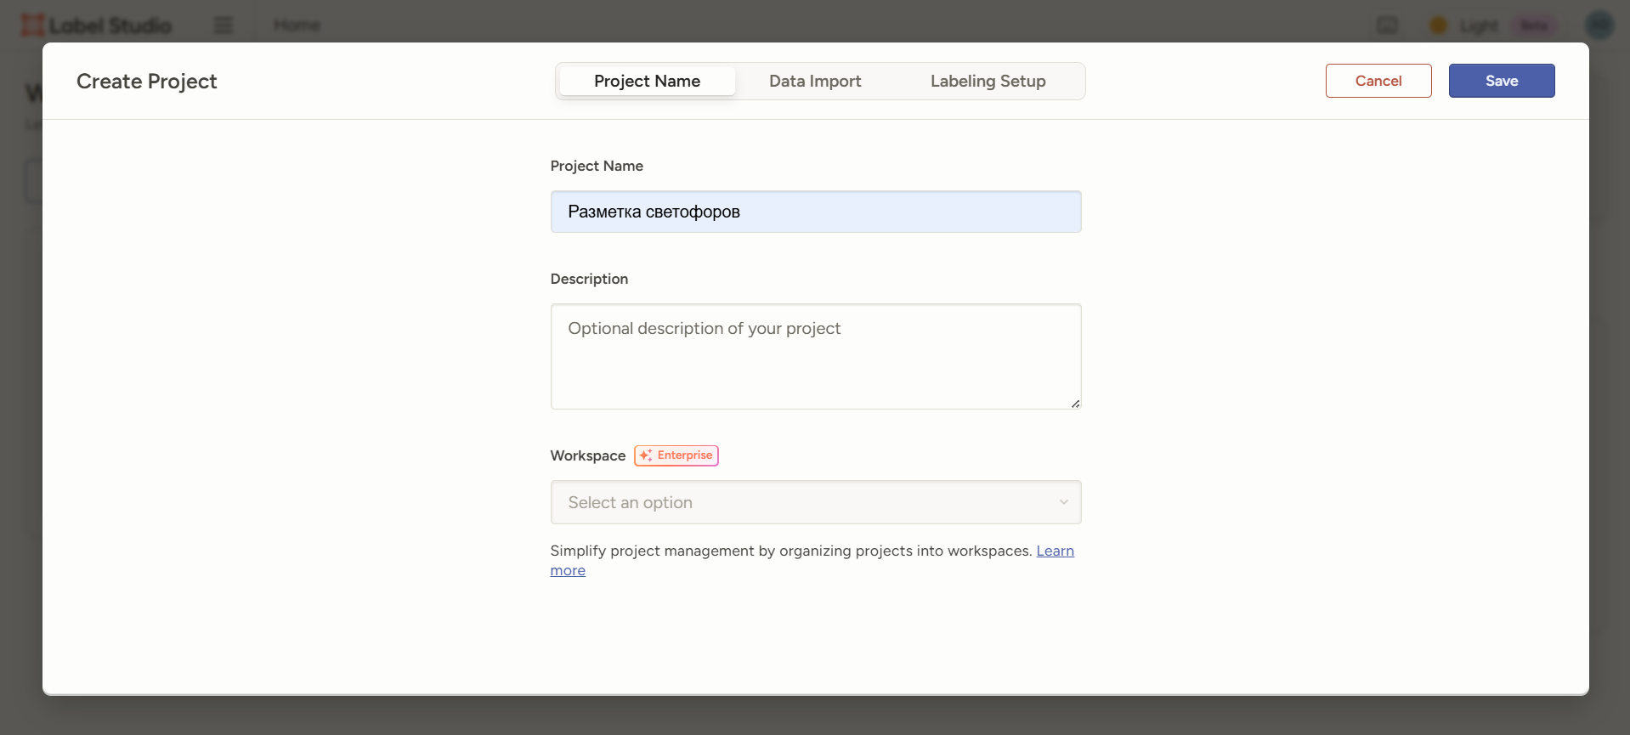This screenshot has width=1630, height=735.
Task: Open the 'Select an option' workspace dropdown
Action: [x=815, y=502]
